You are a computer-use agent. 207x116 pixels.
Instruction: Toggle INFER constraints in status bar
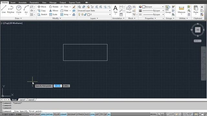[x=32, y=114]
